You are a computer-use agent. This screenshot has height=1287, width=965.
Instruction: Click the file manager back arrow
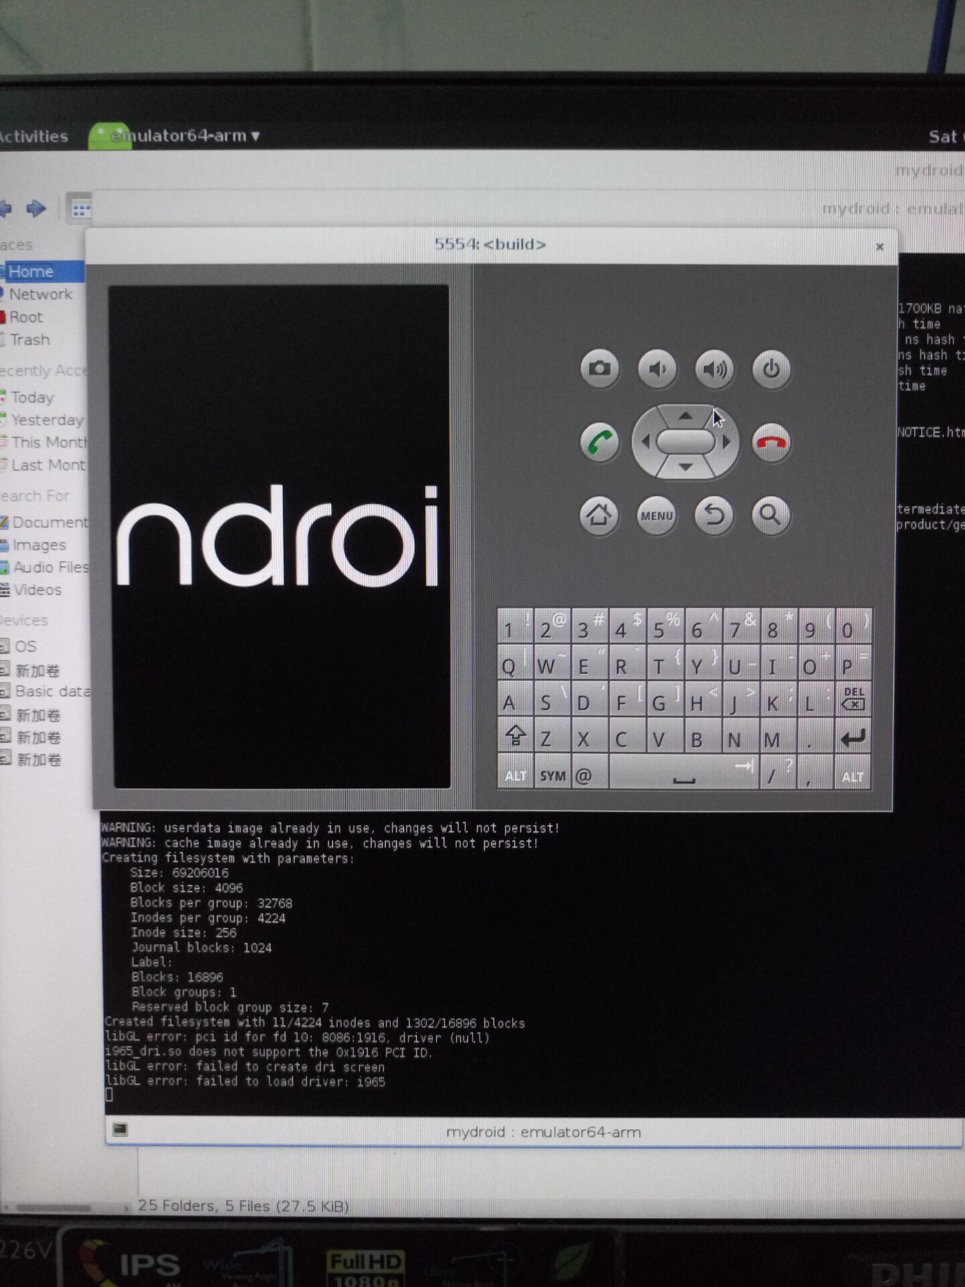[x=6, y=208]
